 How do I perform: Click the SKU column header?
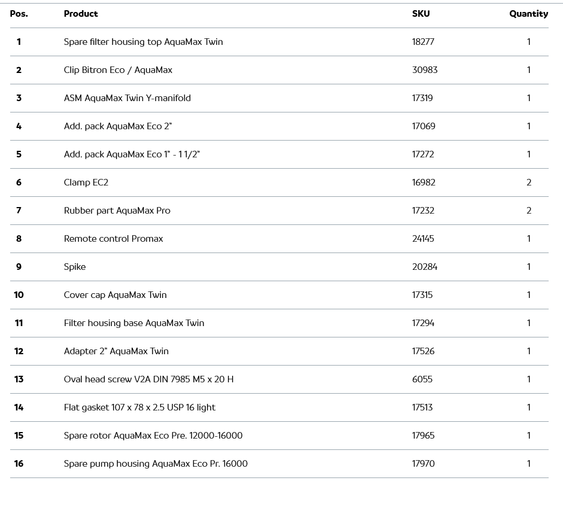(x=421, y=14)
